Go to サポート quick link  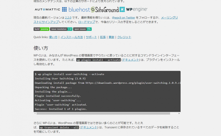point(91,37)
